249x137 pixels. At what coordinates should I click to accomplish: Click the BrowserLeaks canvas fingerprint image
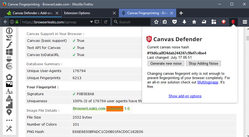coord(102,109)
